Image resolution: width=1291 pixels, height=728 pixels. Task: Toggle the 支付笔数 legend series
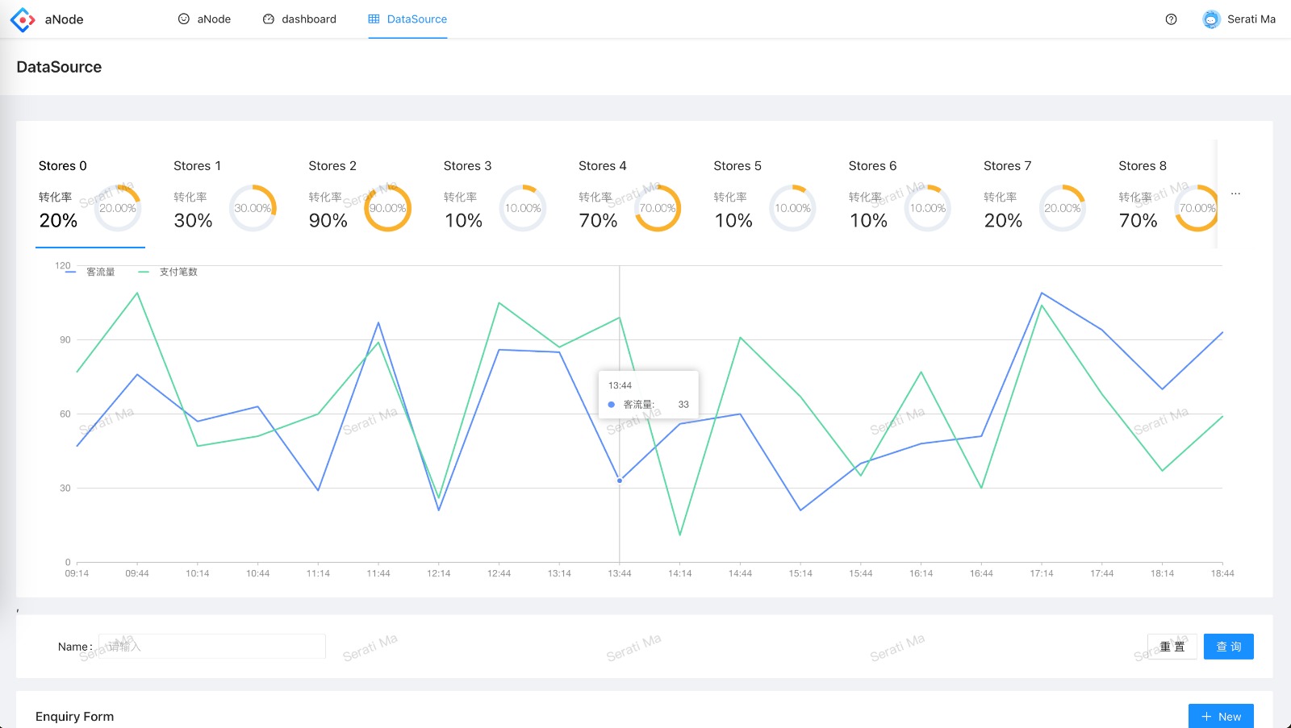click(167, 272)
